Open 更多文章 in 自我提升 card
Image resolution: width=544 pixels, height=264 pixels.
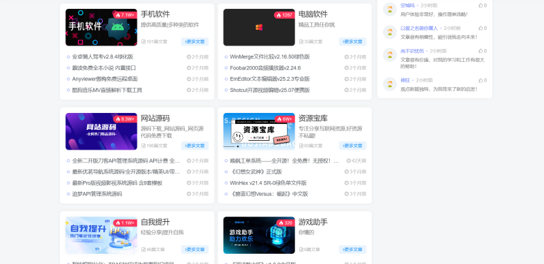coord(194,250)
